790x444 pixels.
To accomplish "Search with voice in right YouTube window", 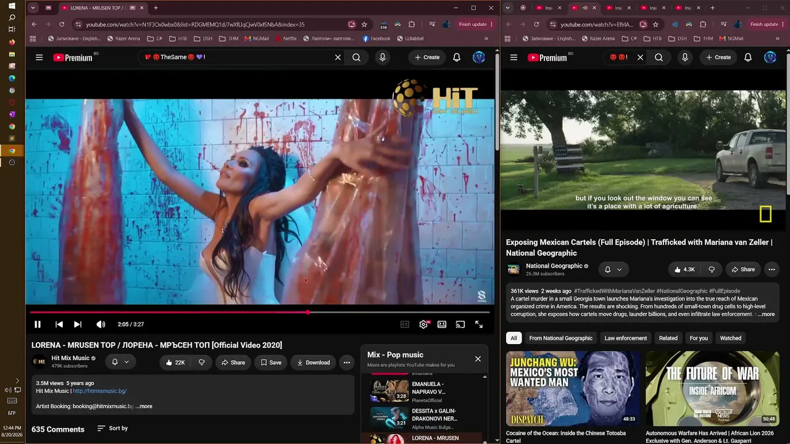I will [x=685, y=57].
